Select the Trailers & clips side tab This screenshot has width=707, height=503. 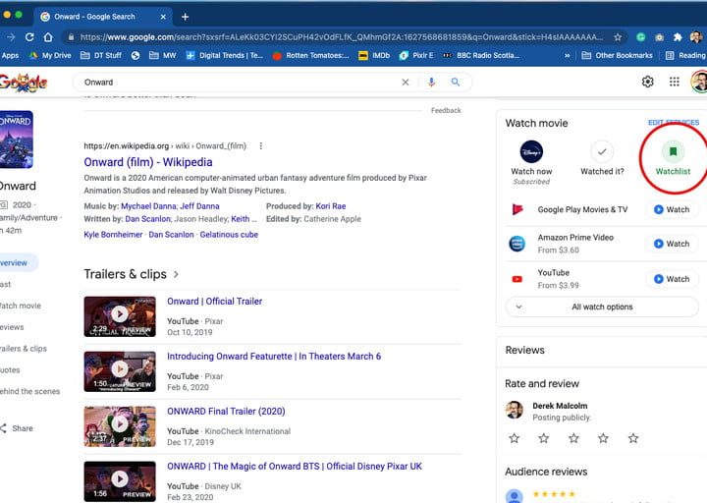pyautogui.click(x=23, y=348)
